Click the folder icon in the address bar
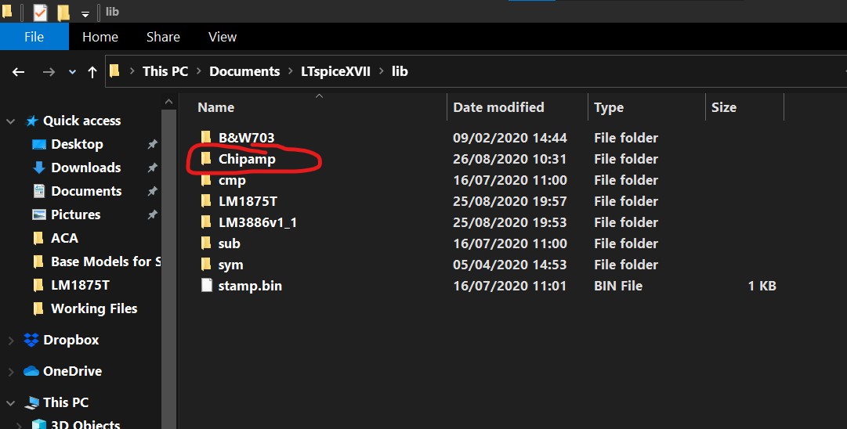This screenshot has width=847, height=429. click(x=114, y=70)
